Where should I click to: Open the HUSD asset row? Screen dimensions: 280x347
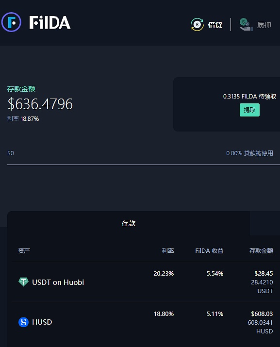click(146, 322)
